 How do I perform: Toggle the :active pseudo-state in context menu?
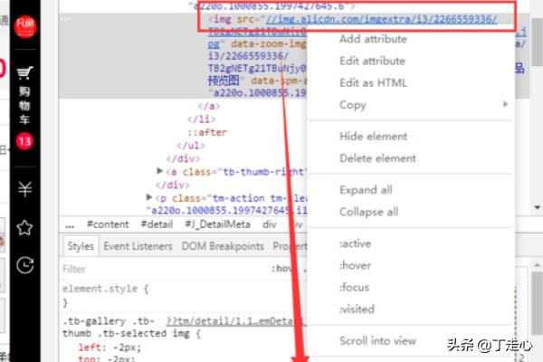click(x=355, y=243)
